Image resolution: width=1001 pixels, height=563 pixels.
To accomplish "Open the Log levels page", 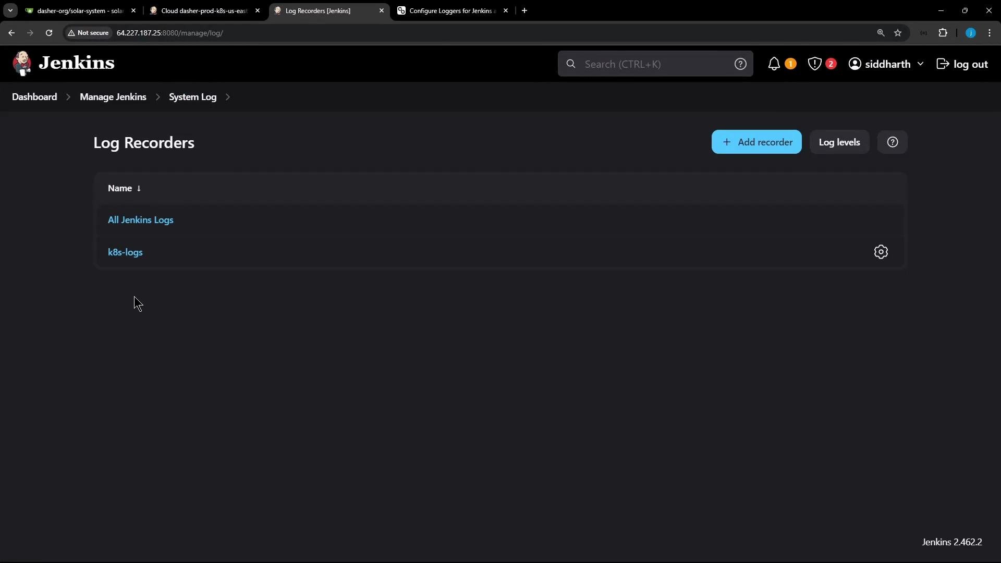I will (x=839, y=142).
